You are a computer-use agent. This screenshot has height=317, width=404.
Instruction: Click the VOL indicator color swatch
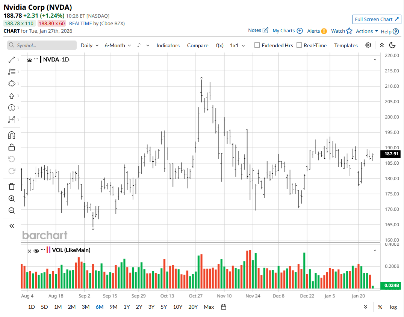(48, 250)
